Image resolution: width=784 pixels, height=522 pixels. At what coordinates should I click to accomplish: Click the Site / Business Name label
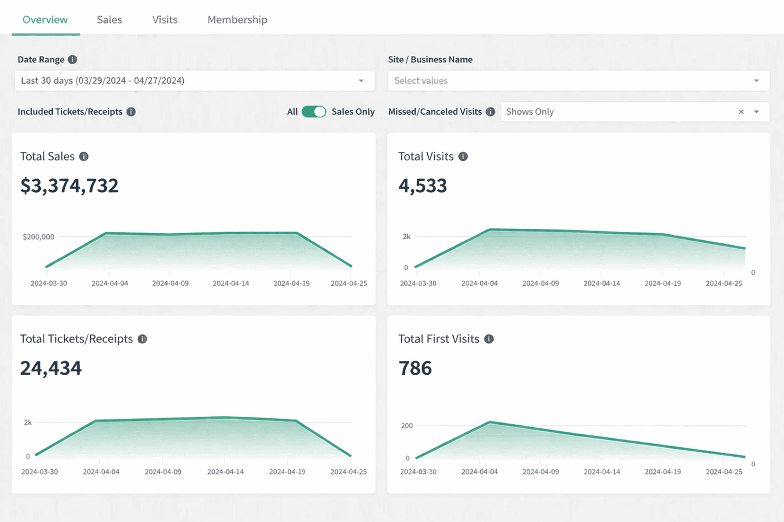[x=430, y=60]
